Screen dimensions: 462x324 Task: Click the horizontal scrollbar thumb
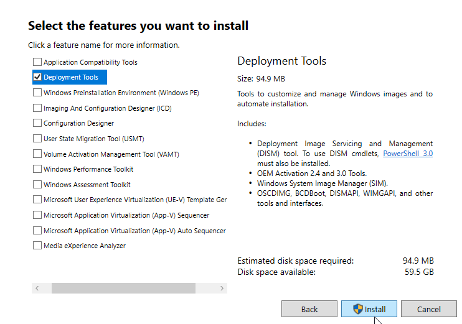123,289
